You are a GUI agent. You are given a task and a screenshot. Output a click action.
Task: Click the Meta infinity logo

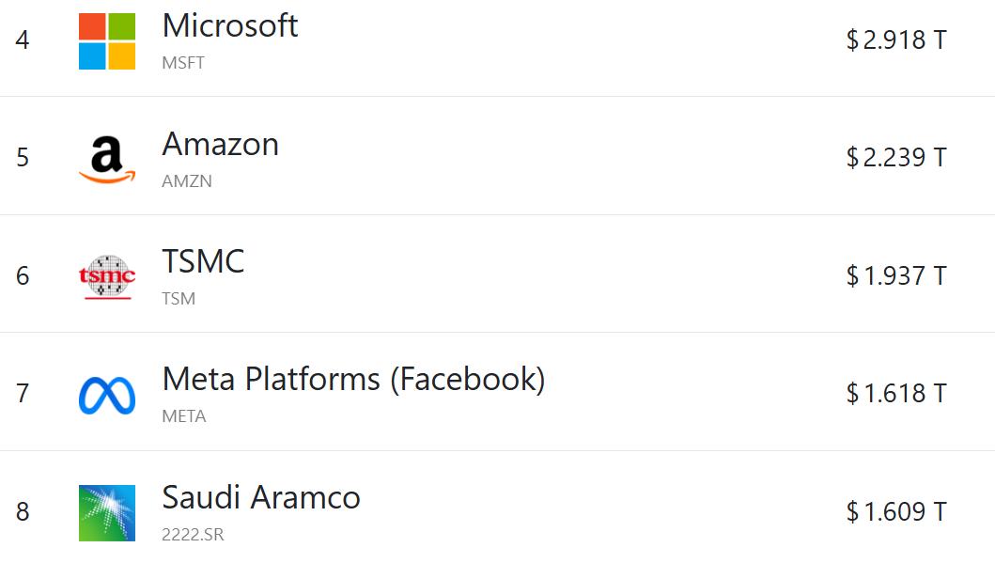[x=107, y=395]
